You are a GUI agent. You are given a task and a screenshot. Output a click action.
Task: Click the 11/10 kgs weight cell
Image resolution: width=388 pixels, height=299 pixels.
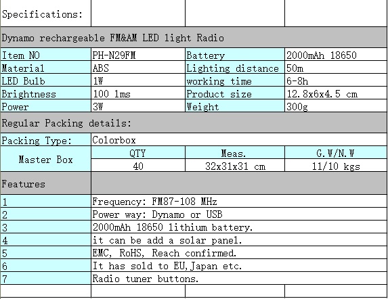click(336, 166)
